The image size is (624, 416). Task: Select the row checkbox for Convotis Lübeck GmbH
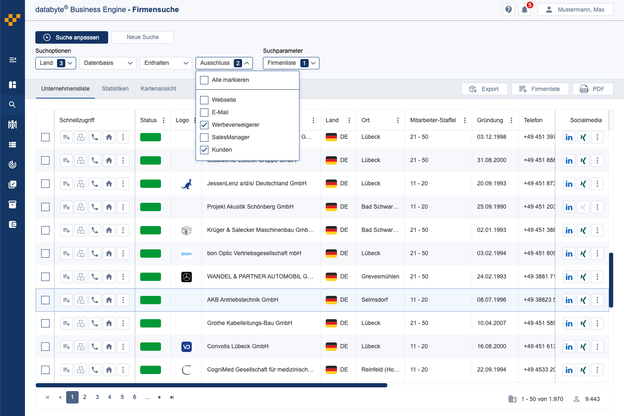coord(45,347)
